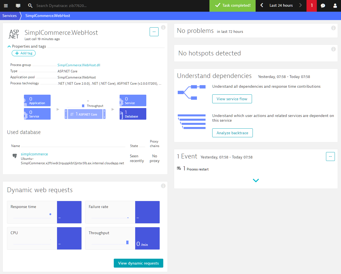Select the calling Service tile

(37, 114)
